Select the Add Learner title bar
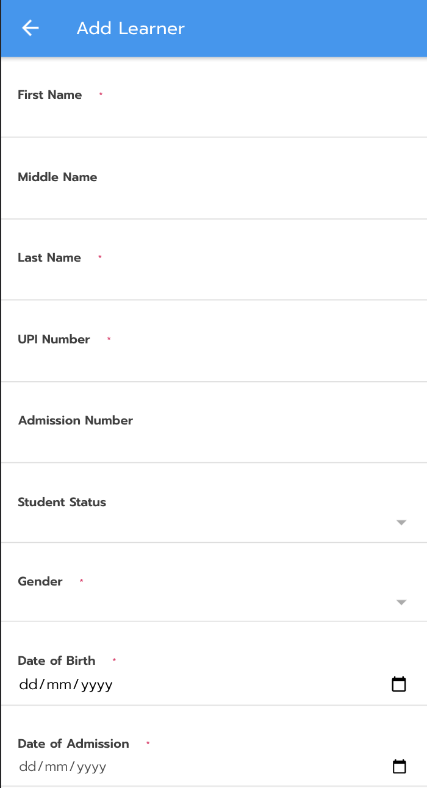 [x=130, y=28]
